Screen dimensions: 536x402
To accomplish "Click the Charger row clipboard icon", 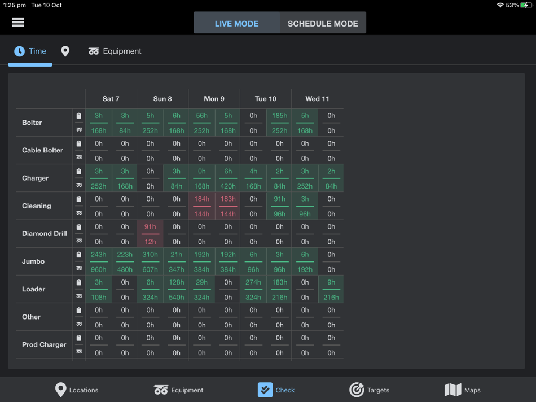I will pyautogui.click(x=79, y=171).
